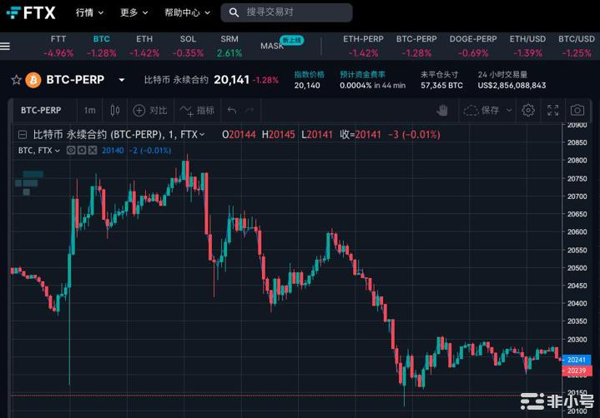Click the 搜寻交易对 search field

pyautogui.click(x=286, y=12)
